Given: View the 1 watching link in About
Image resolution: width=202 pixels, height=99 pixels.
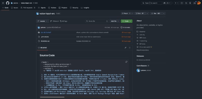Looking at the screenshot, I should coord(142,41).
